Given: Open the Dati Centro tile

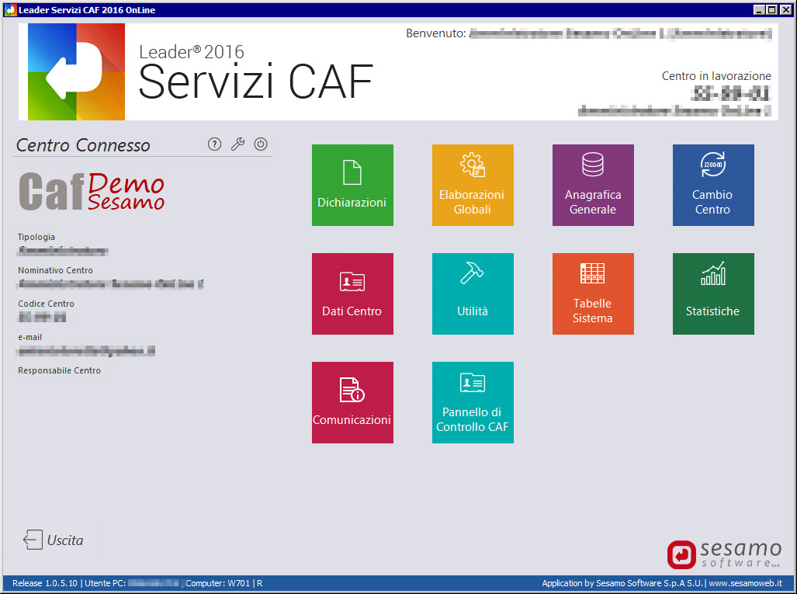Looking at the screenshot, I should (x=352, y=294).
